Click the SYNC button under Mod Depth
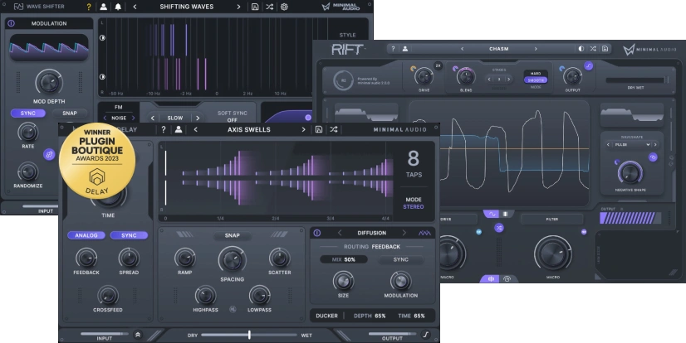Screen dimensions: 686x343 (28, 113)
